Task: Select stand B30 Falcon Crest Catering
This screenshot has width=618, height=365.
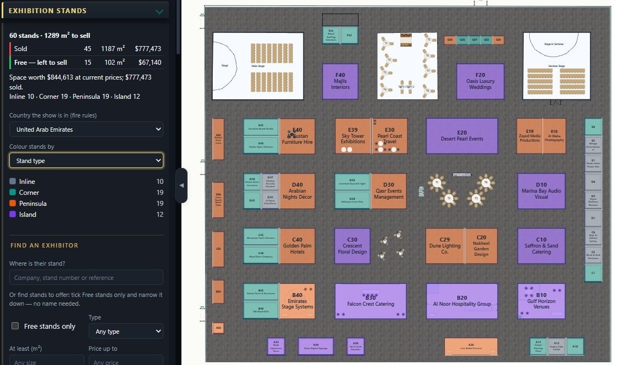Action: coord(371,301)
